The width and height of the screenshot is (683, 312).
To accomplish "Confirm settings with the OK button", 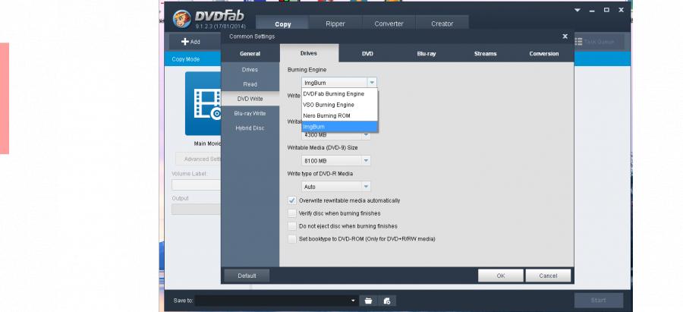I will point(501,276).
